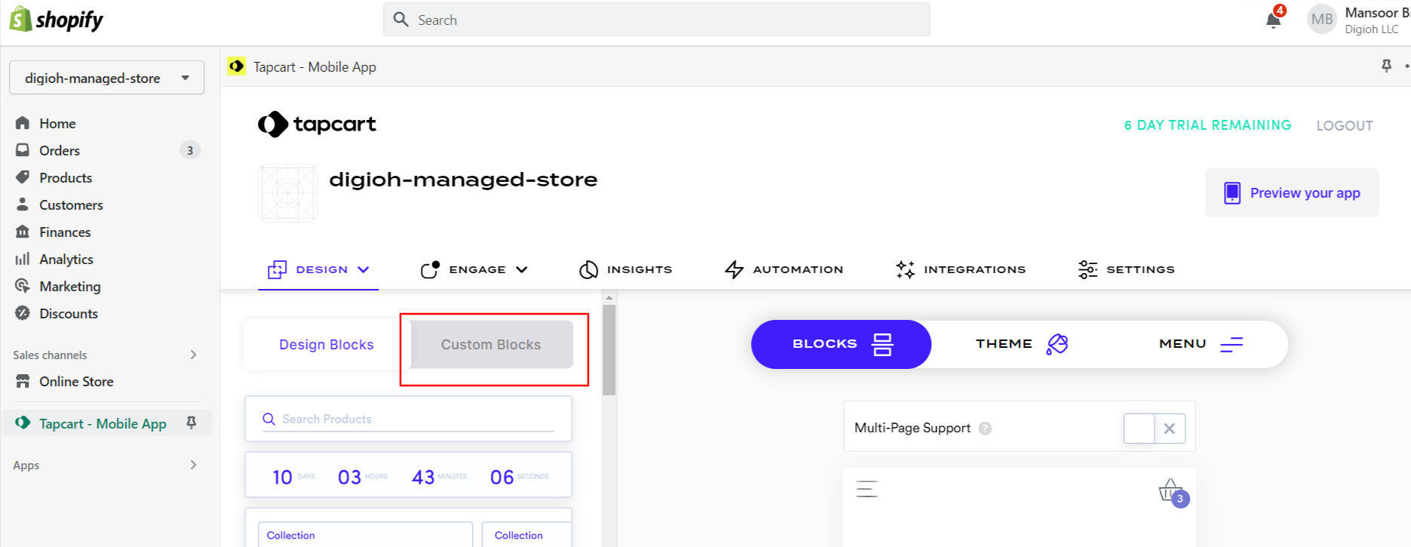Screen dimensions: 1411x547
Task: Switch to the Design Blocks tab
Action: [x=327, y=344]
